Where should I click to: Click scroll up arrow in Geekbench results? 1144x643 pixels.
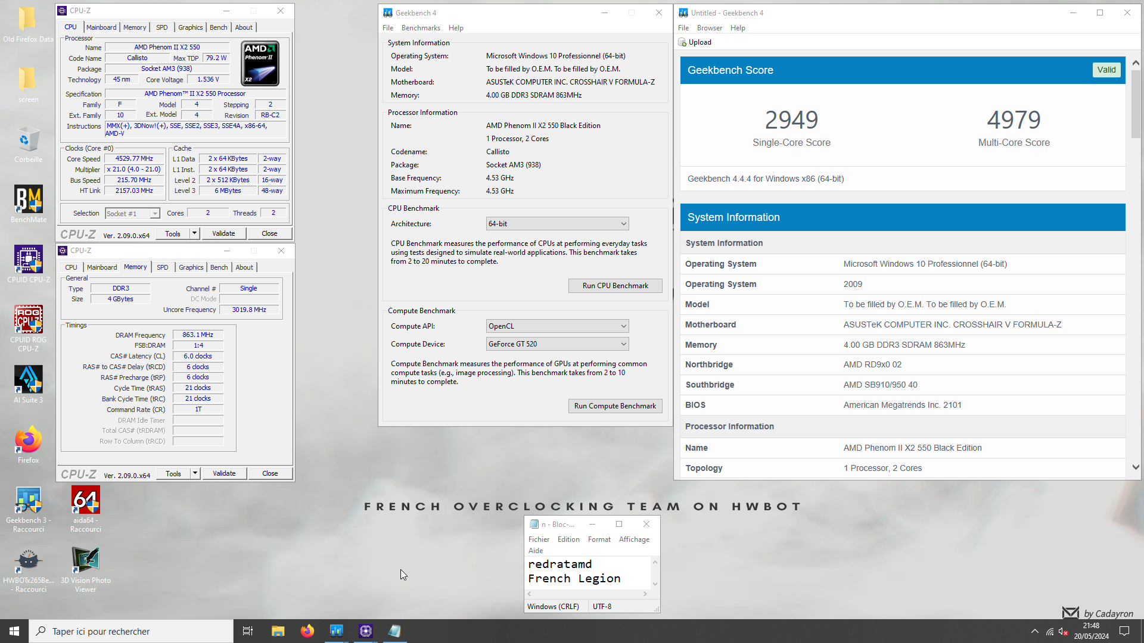1136,63
